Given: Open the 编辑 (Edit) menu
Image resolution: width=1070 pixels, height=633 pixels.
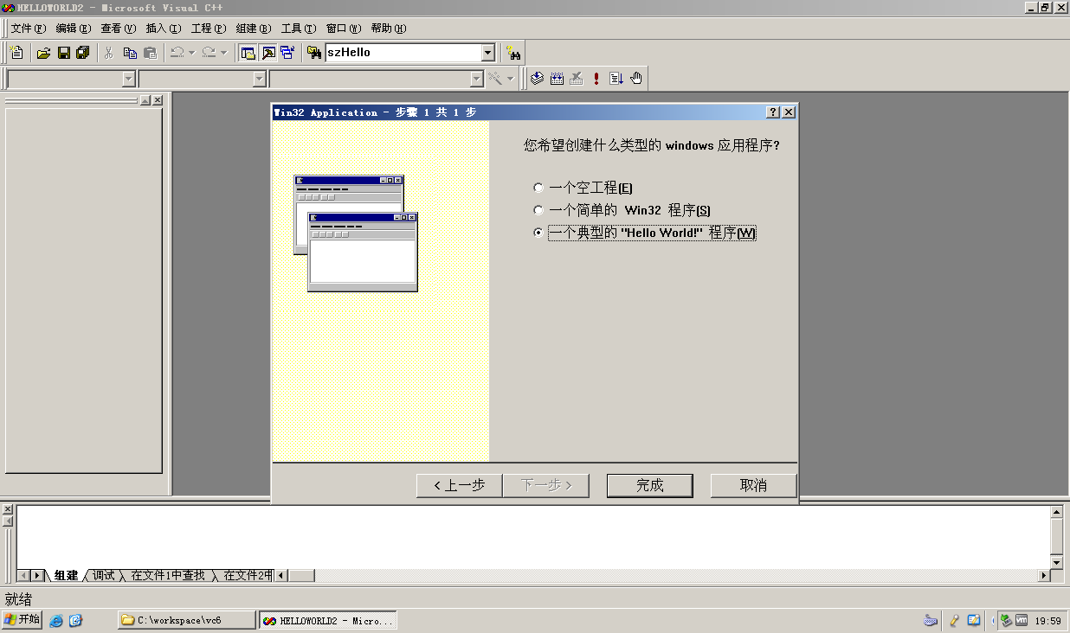Looking at the screenshot, I should tap(74, 29).
